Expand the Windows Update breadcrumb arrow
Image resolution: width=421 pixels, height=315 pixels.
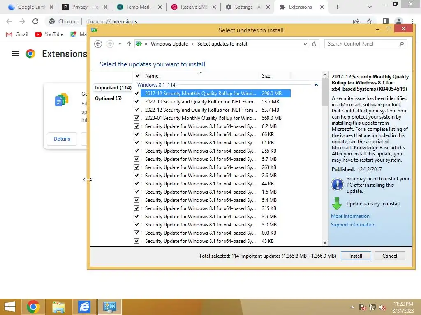tap(192, 44)
